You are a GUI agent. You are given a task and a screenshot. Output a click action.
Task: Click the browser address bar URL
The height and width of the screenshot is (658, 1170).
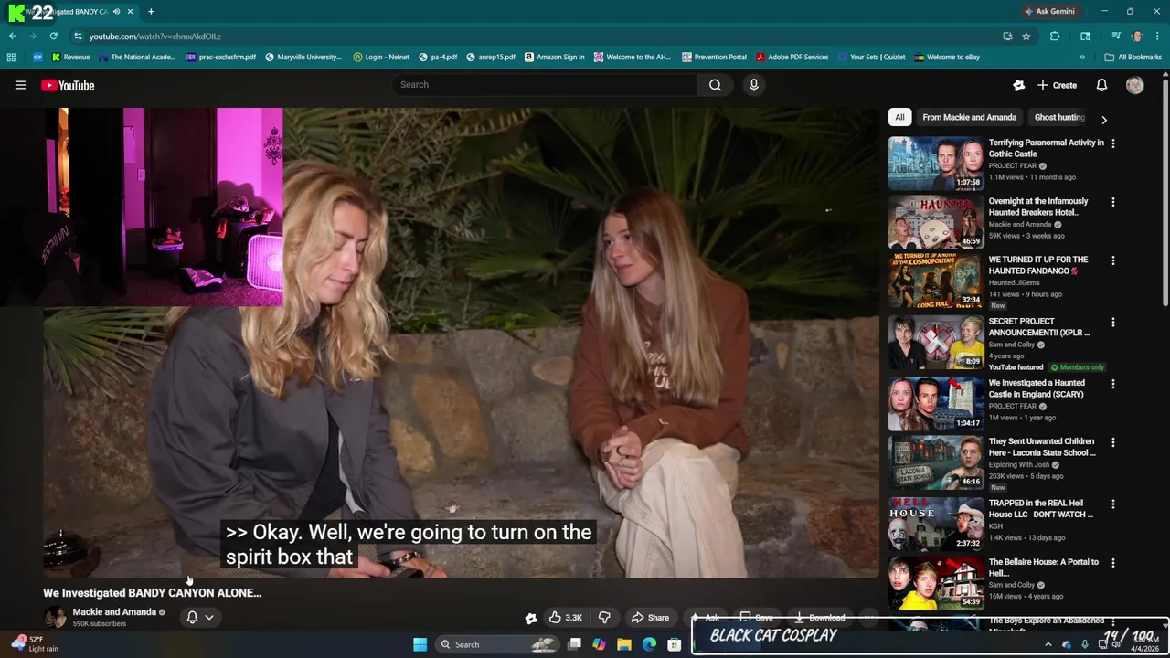[155, 37]
